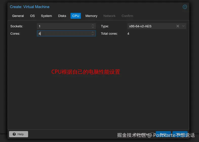Click the Cores label
The height and width of the screenshot is (142, 199).
[15, 33]
